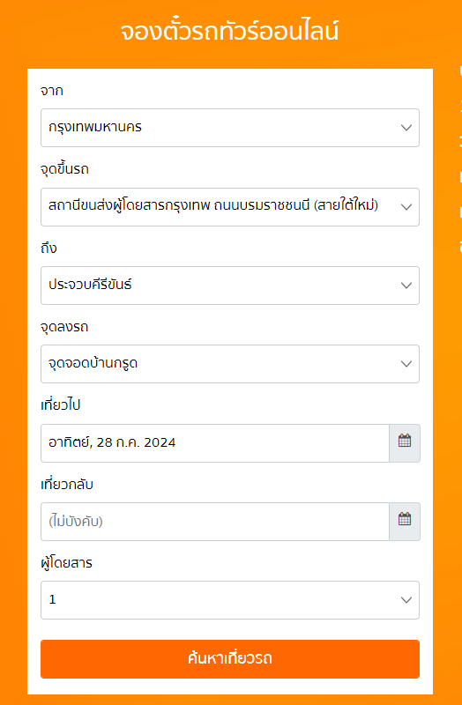Focus the return date field (ไม่บังคับ)

215,522
